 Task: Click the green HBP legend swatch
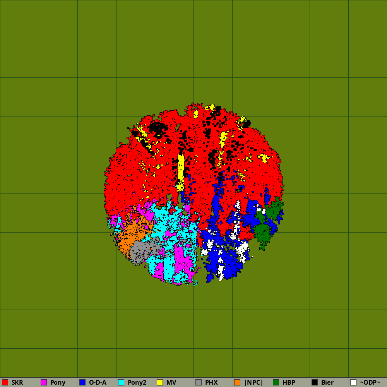tap(276, 382)
